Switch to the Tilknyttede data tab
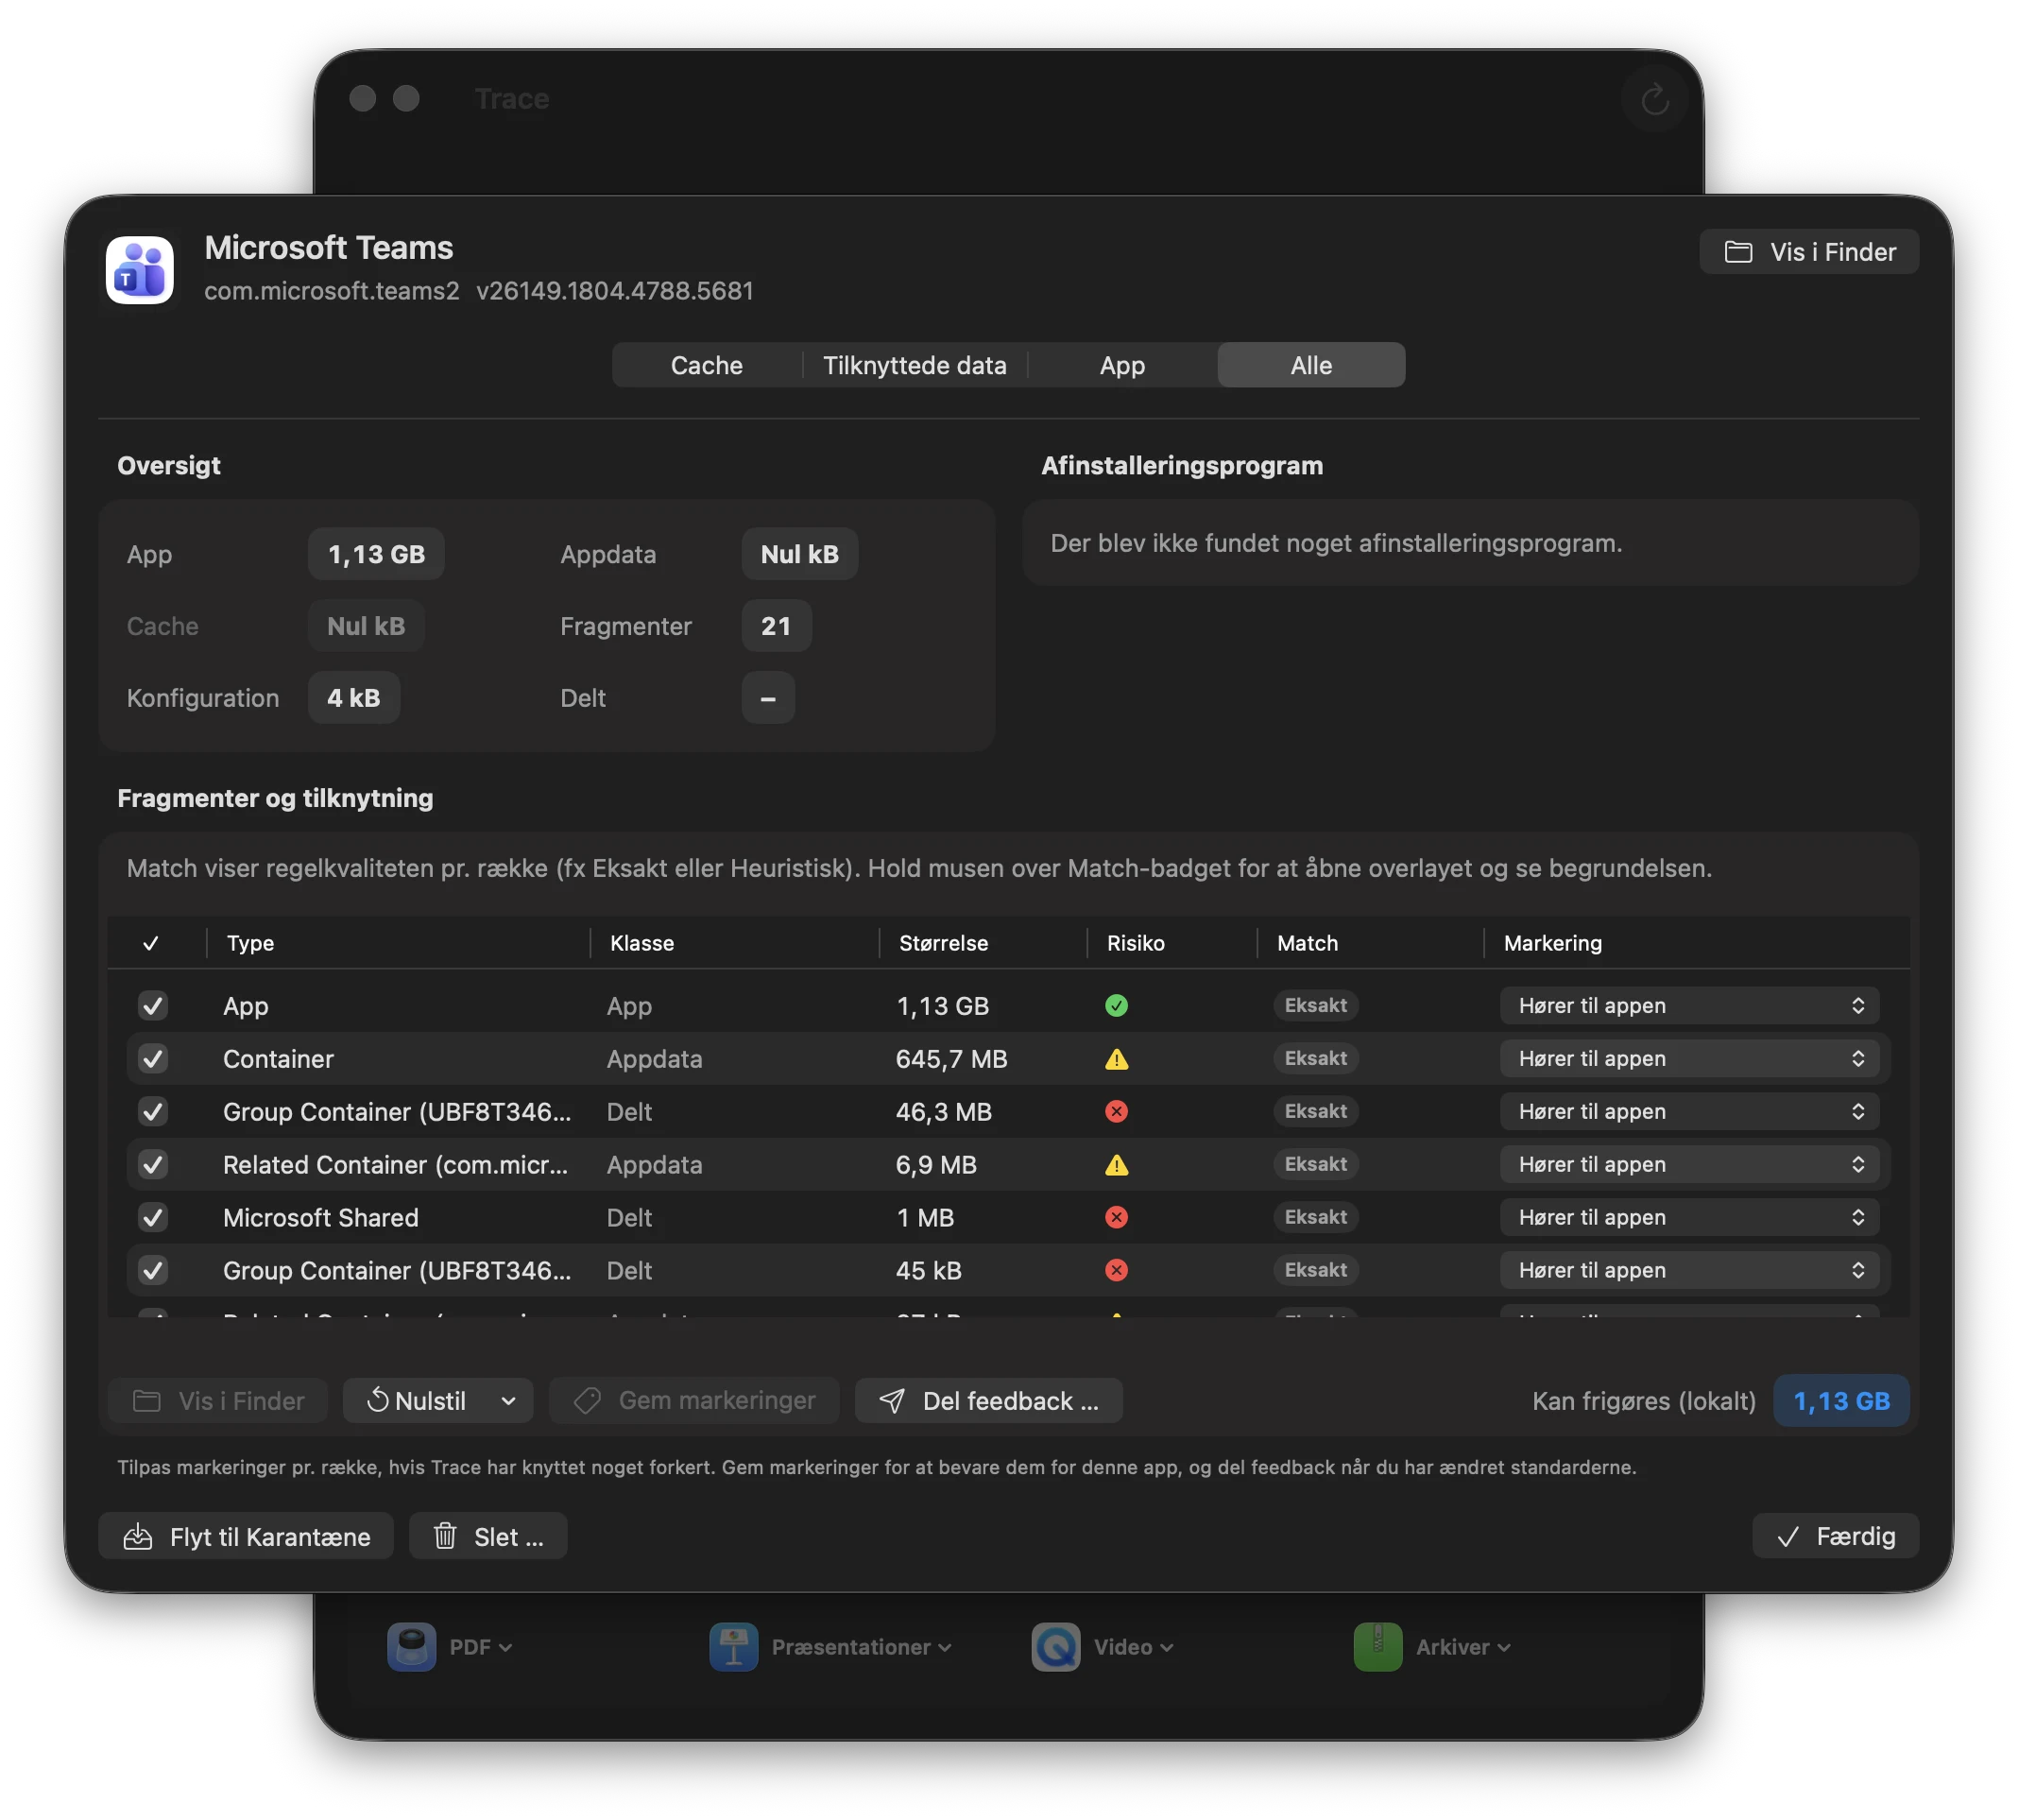2018x1820 pixels. click(914, 365)
